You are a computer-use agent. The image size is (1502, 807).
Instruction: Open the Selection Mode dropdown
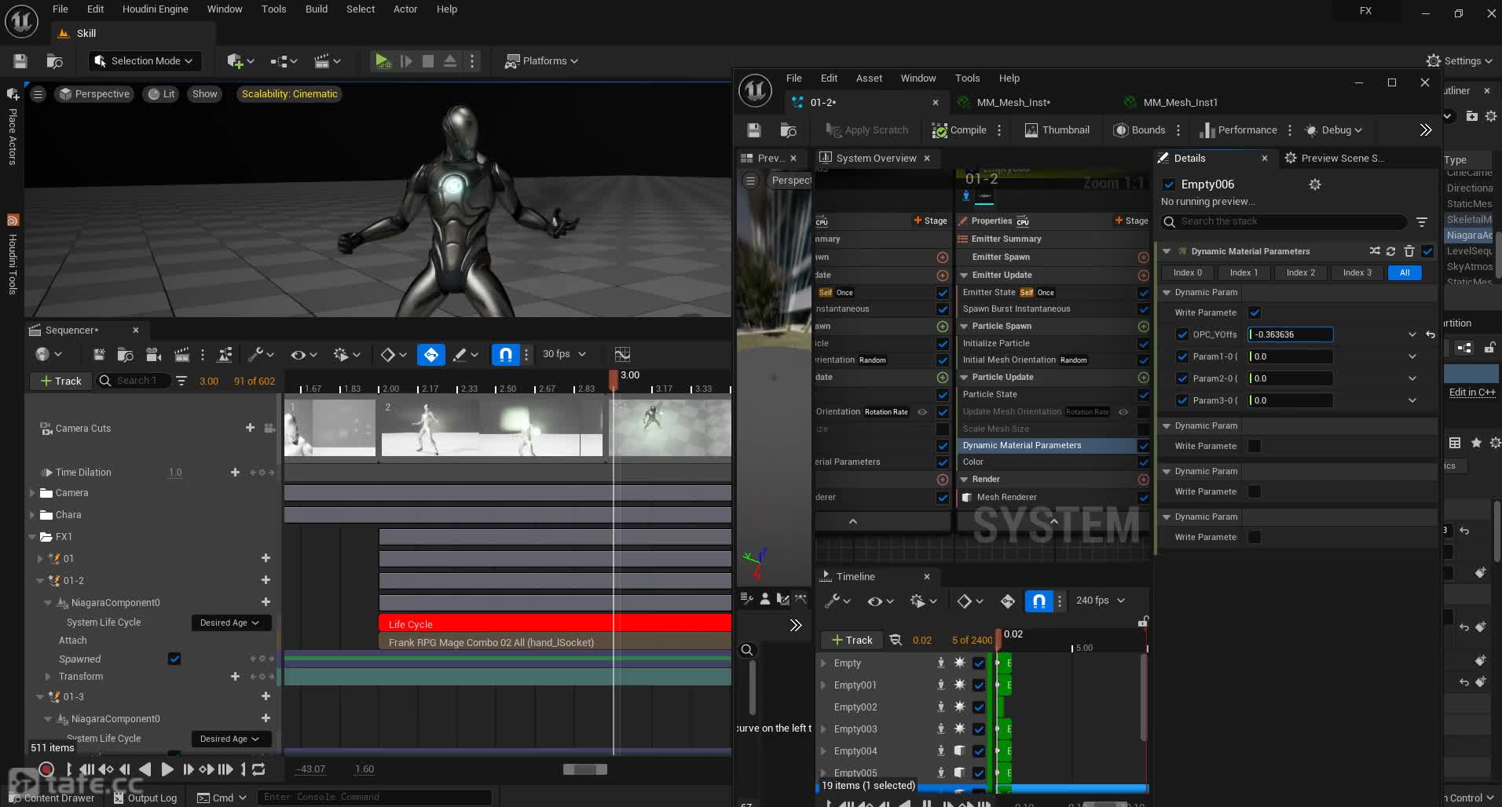click(x=144, y=61)
